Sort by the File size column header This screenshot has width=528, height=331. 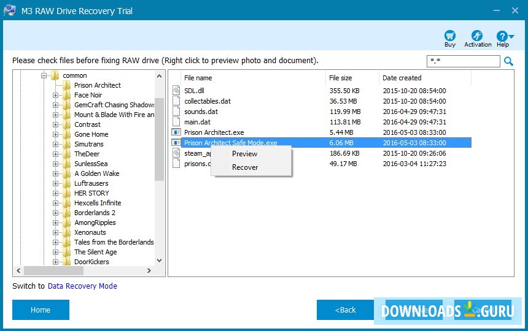(x=352, y=78)
